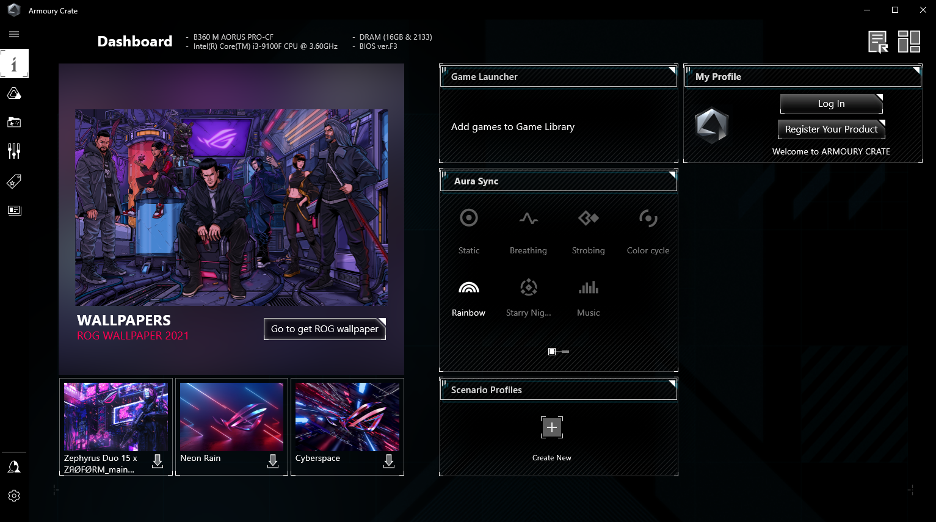936x522 pixels.
Task: Click DRAM (16GB & 2133) text
Action: pos(396,37)
